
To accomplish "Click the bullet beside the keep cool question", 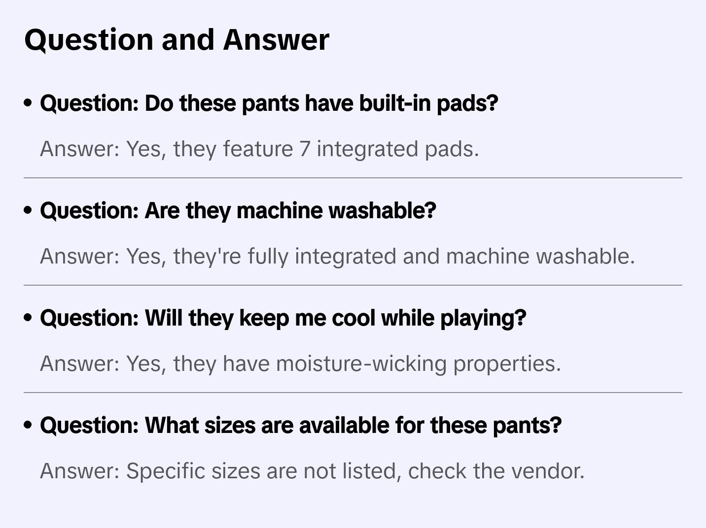I will (x=28, y=318).
